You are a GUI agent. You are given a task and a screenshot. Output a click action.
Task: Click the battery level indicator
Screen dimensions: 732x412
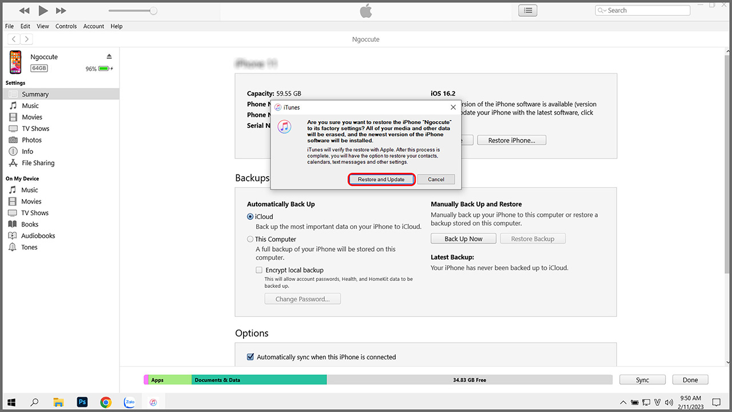pyautogui.click(x=105, y=69)
